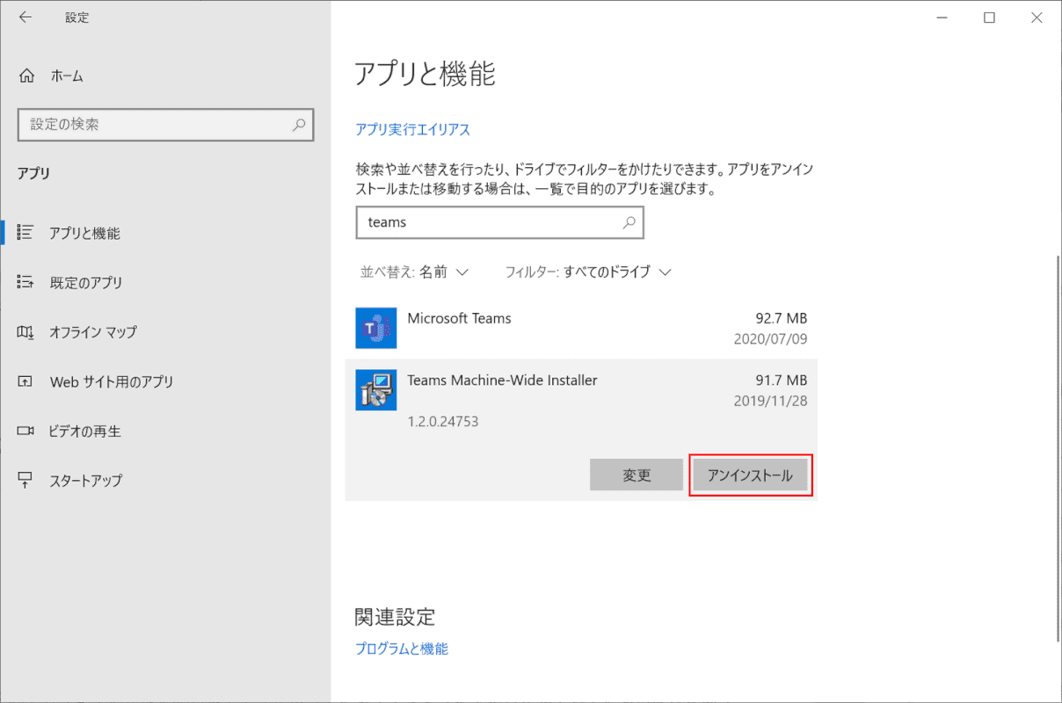The width and height of the screenshot is (1062, 703).
Task: Maximize the Settings window
Action: coord(989,18)
